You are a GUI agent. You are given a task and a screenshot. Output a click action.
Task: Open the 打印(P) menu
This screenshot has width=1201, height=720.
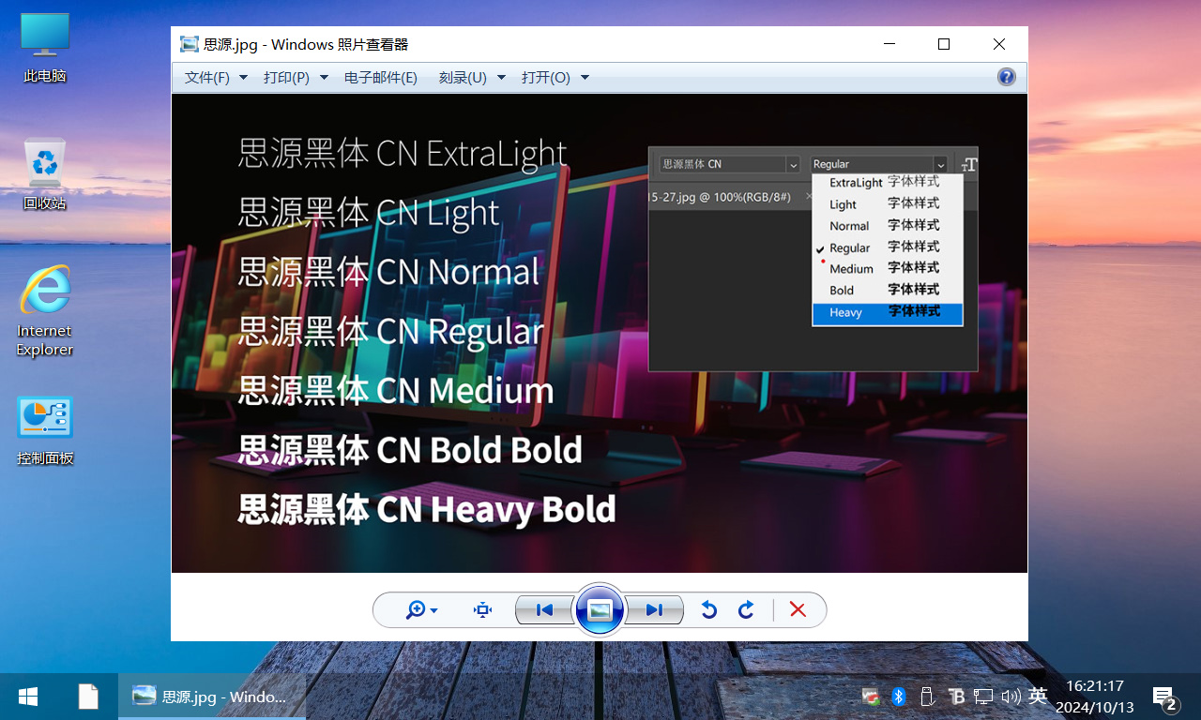point(296,78)
